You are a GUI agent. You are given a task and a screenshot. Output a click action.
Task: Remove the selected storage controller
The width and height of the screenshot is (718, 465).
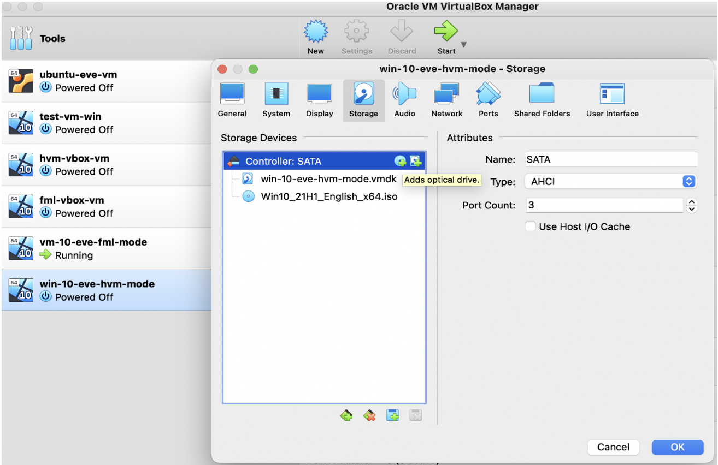[369, 415]
